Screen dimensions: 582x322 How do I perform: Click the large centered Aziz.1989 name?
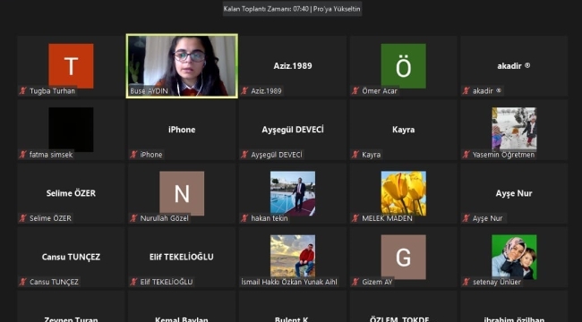[x=293, y=65]
